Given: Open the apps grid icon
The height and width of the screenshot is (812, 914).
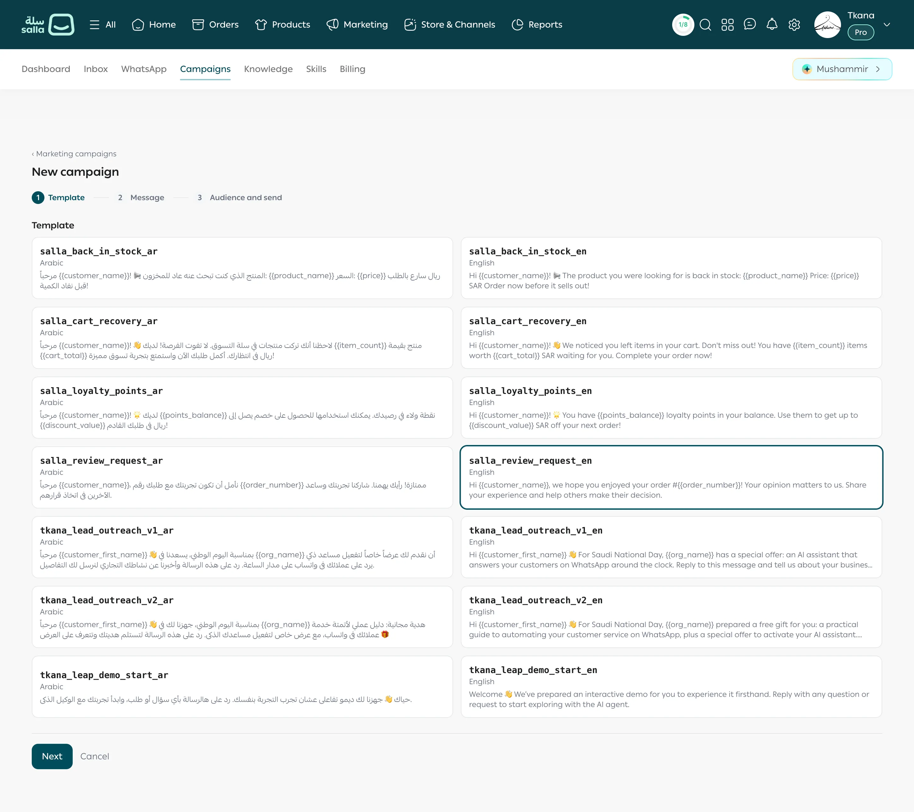Looking at the screenshot, I should point(727,24).
